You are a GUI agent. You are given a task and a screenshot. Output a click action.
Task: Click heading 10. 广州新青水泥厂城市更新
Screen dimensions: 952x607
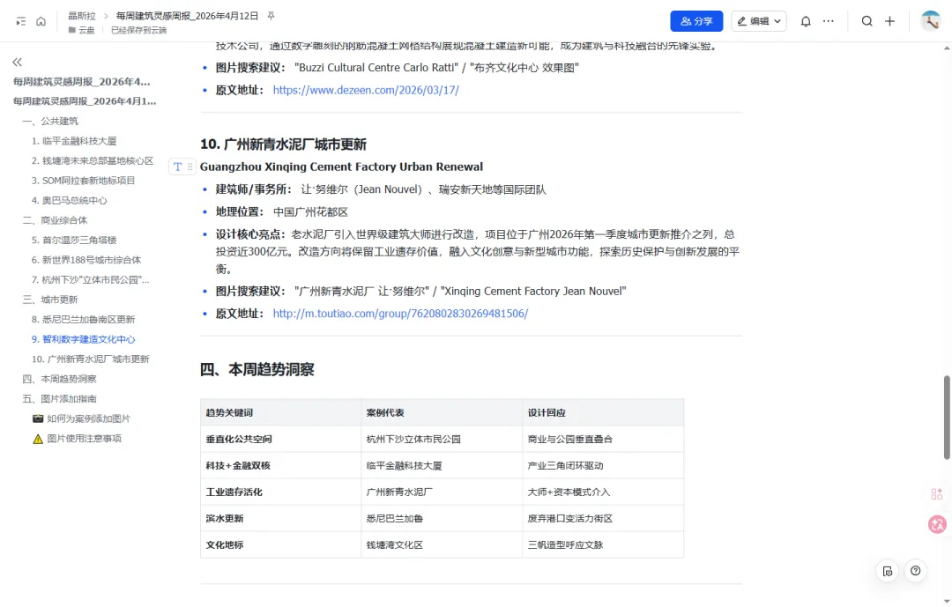click(x=284, y=144)
